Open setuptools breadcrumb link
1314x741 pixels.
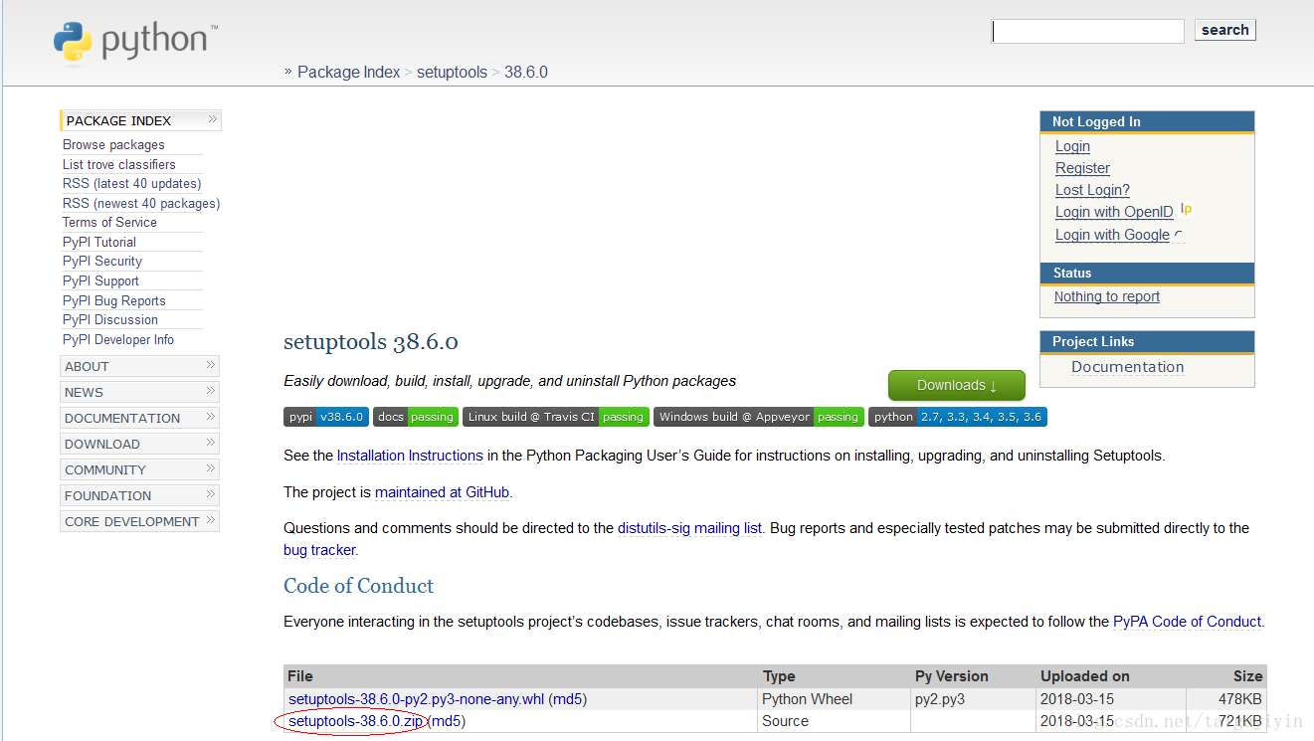pyautogui.click(x=452, y=72)
